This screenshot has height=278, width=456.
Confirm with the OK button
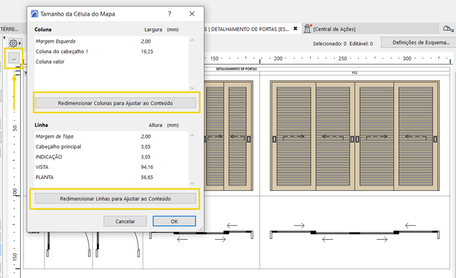[174, 221]
